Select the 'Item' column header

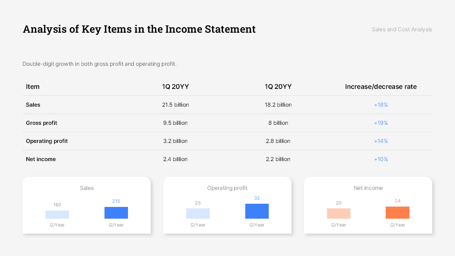click(x=33, y=86)
